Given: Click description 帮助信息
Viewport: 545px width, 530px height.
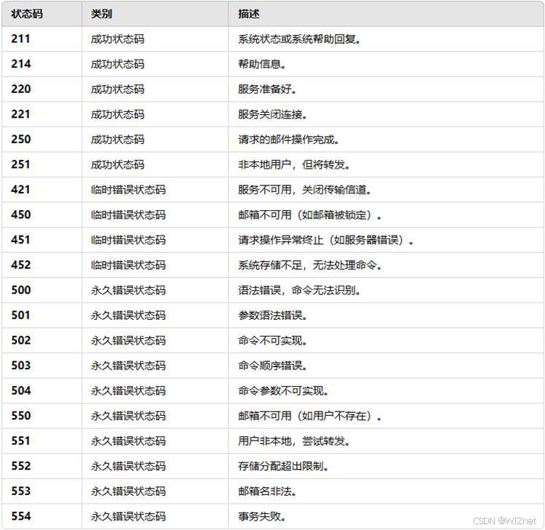Looking at the screenshot, I should point(262,64).
